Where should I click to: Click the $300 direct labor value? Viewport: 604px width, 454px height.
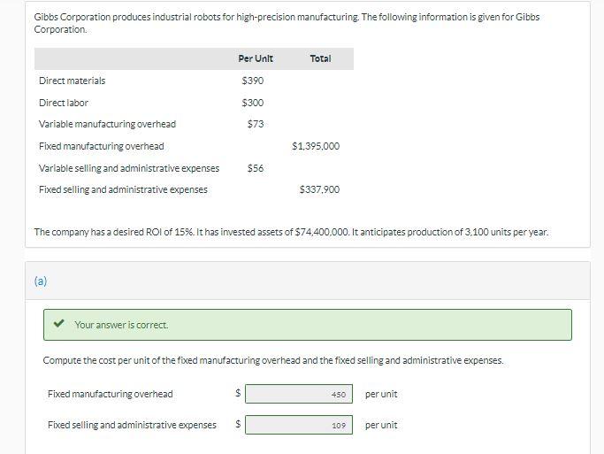(x=252, y=103)
